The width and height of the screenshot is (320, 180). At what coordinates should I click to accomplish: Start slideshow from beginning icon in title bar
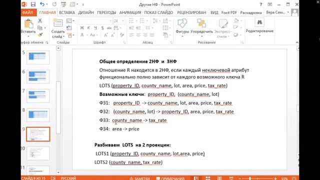pyautogui.click(x=63, y=4)
